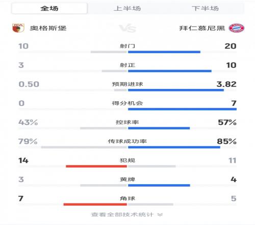255x225 pixels.
Task: Click the blue 控球率 possession bar
Action: click(x=159, y=128)
